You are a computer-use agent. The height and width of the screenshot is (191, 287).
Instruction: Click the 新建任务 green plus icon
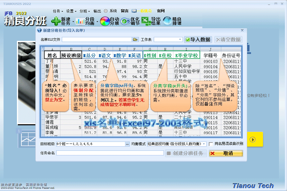tap(56, 21)
